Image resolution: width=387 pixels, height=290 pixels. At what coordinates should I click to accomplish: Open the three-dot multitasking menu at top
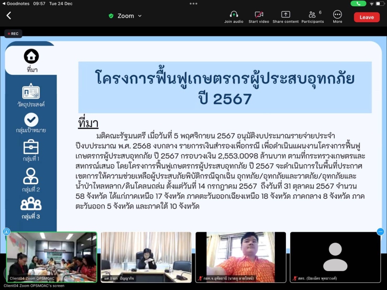click(193, 3)
